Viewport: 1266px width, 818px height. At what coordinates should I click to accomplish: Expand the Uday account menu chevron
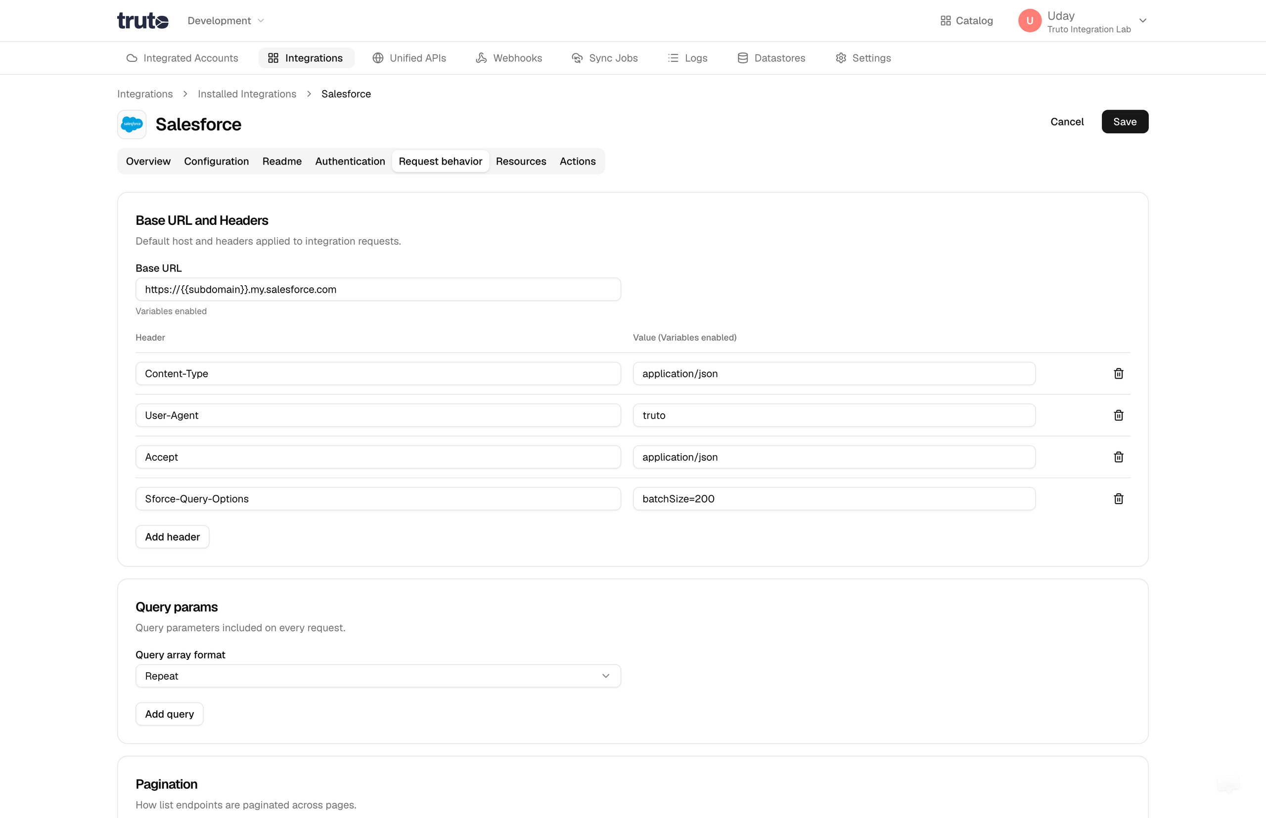pos(1143,21)
